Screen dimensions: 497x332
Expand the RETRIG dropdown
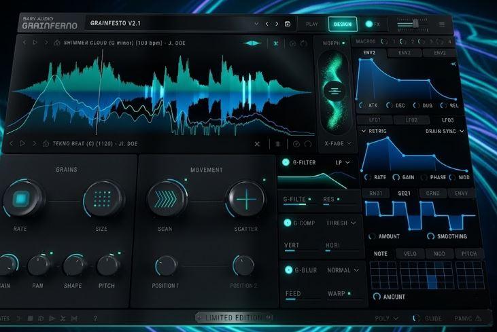(x=374, y=131)
